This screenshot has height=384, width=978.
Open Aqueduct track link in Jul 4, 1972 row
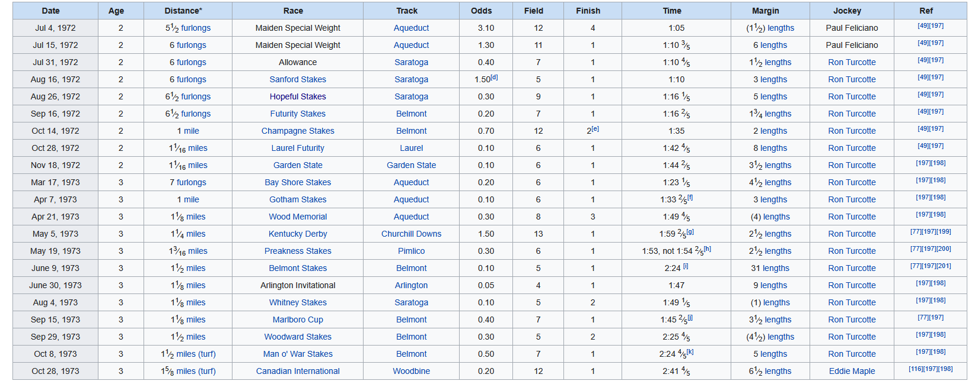click(411, 28)
